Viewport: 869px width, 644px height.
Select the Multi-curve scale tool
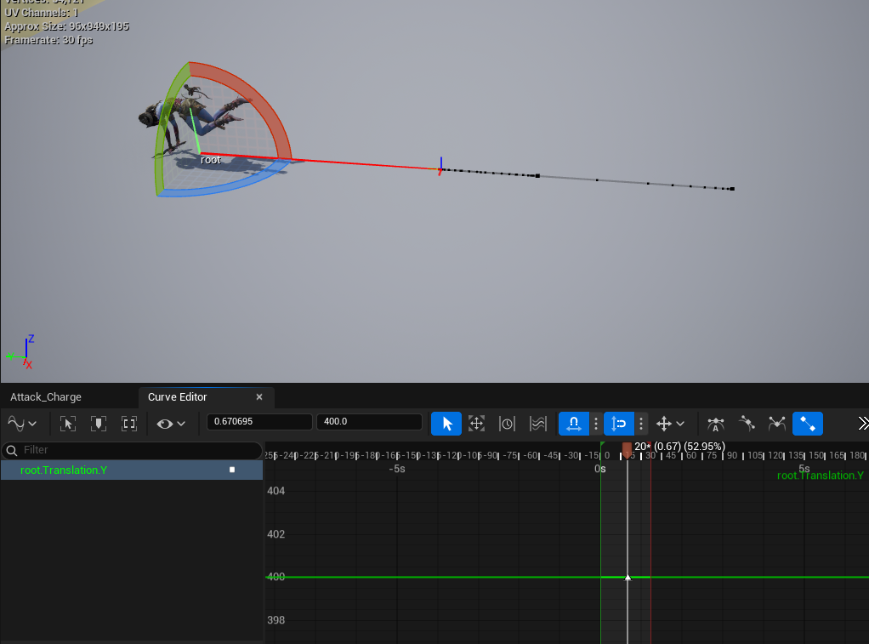[x=537, y=424]
